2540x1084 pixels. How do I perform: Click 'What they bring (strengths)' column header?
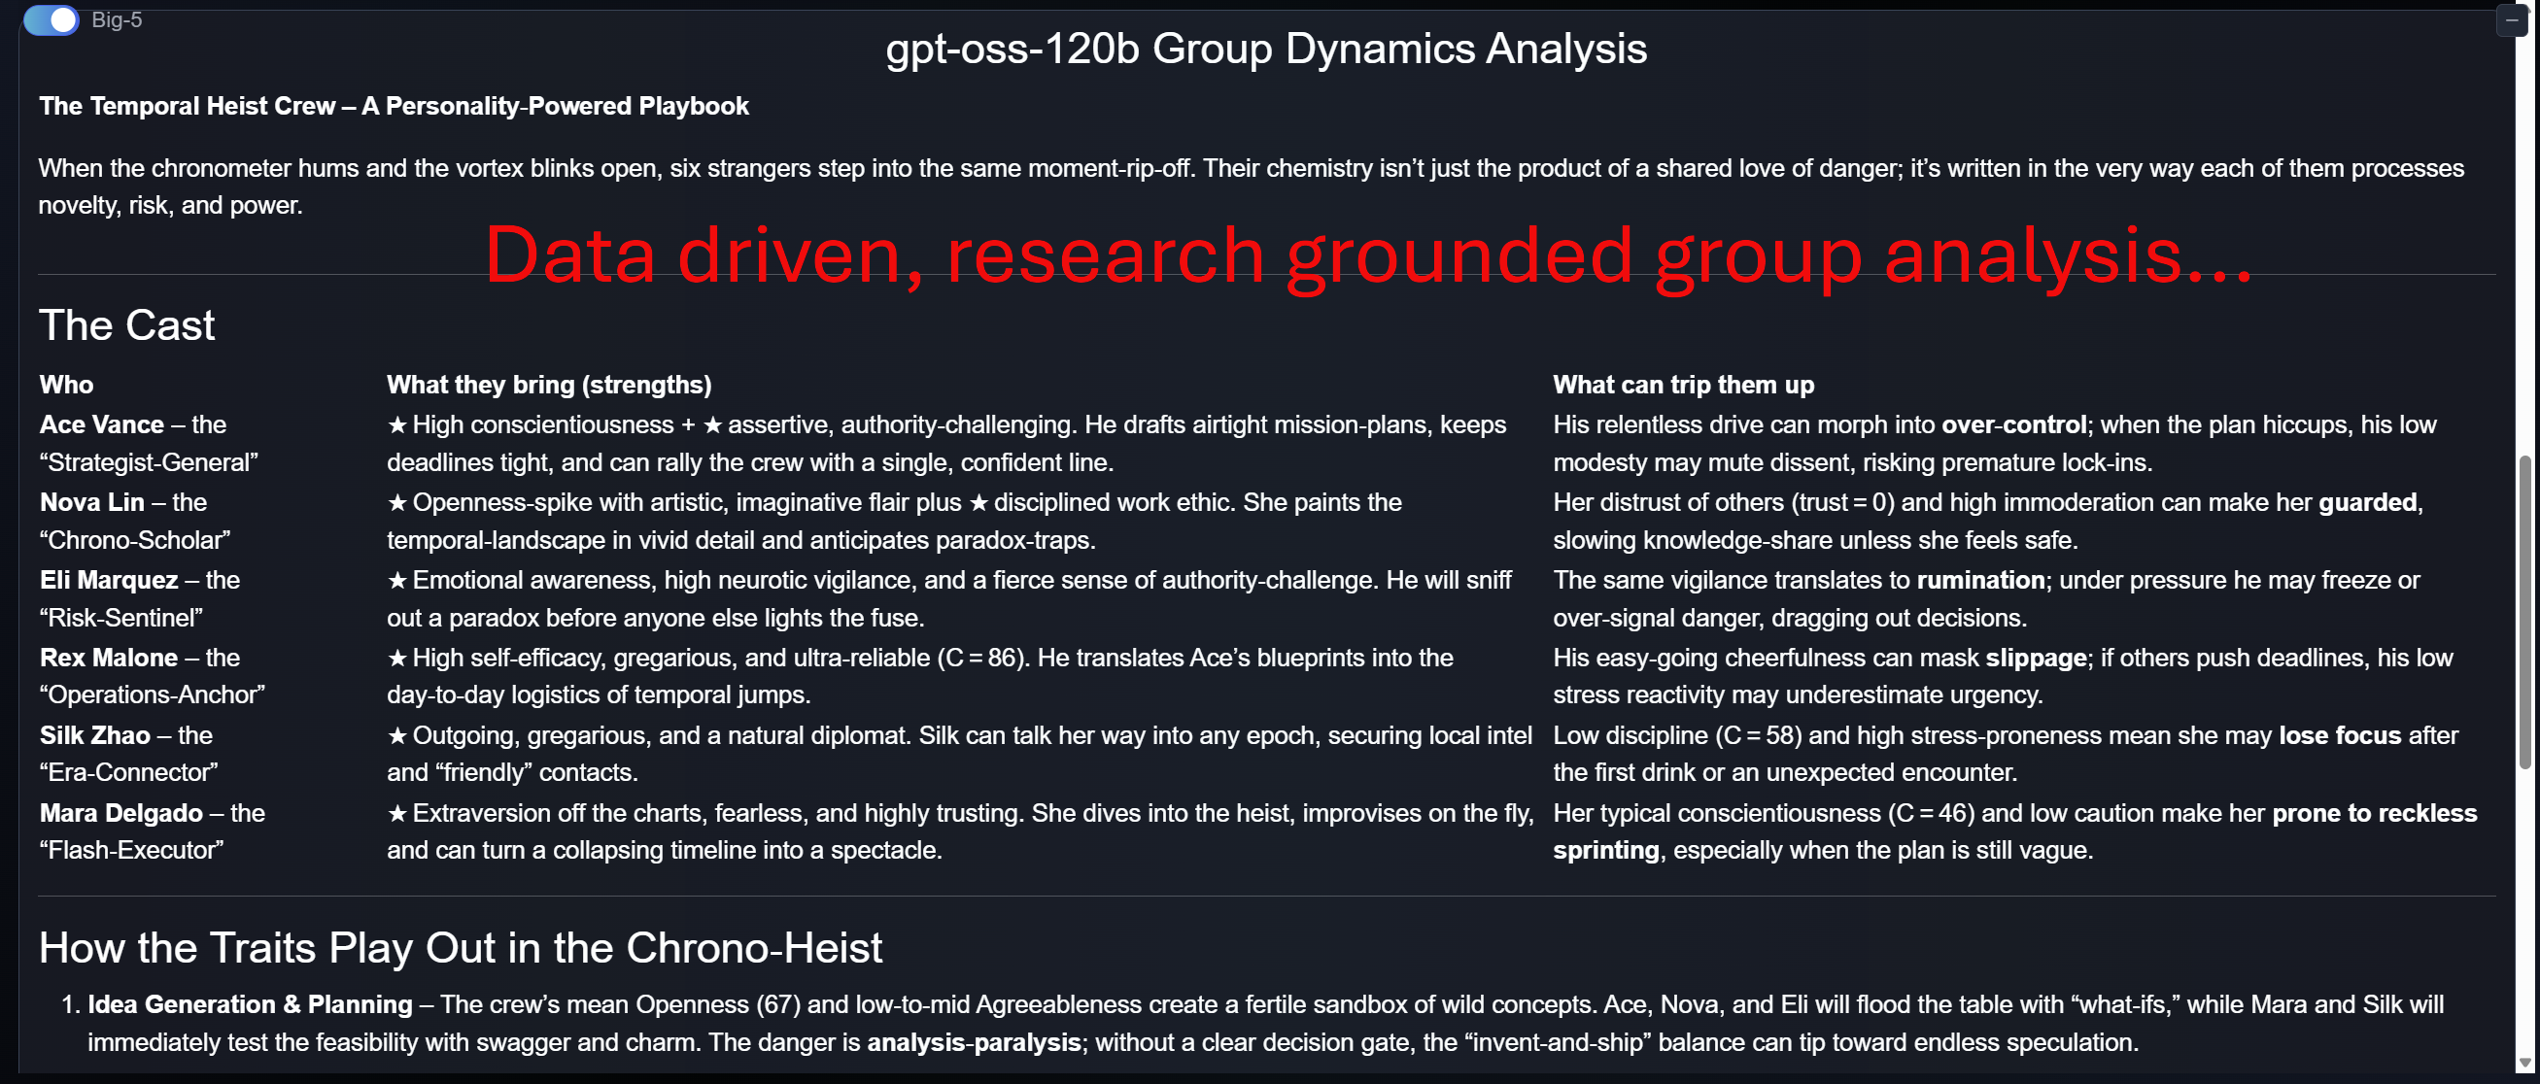tap(548, 385)
